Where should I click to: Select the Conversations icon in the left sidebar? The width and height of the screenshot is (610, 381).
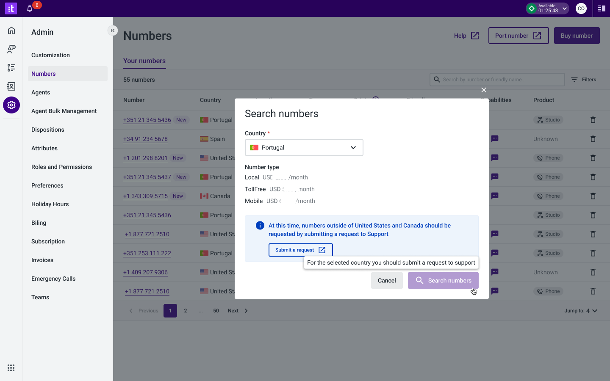pyautogui.click(x=11, y=49)
